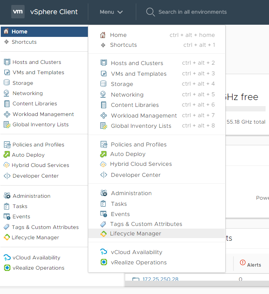Image resolution: width=269 pixels, height=294 pixels.
Task: Open Administration in the left sidebar
Action: coord(32,196)
